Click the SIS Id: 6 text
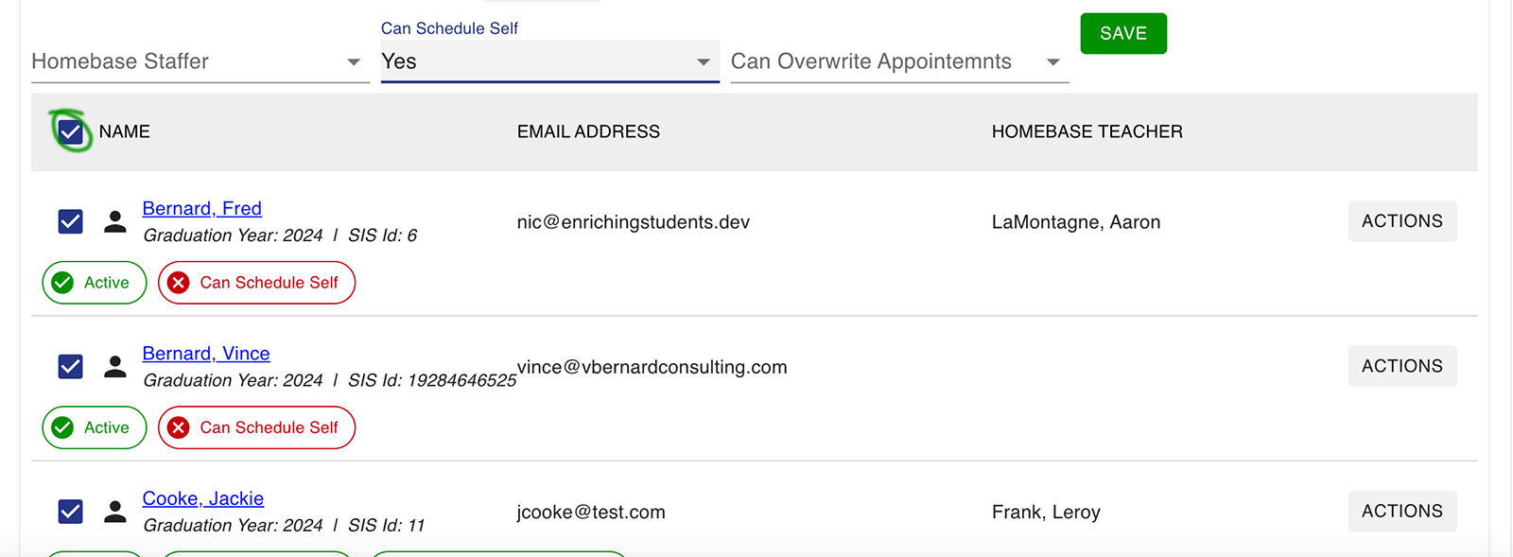 point(382,235)
